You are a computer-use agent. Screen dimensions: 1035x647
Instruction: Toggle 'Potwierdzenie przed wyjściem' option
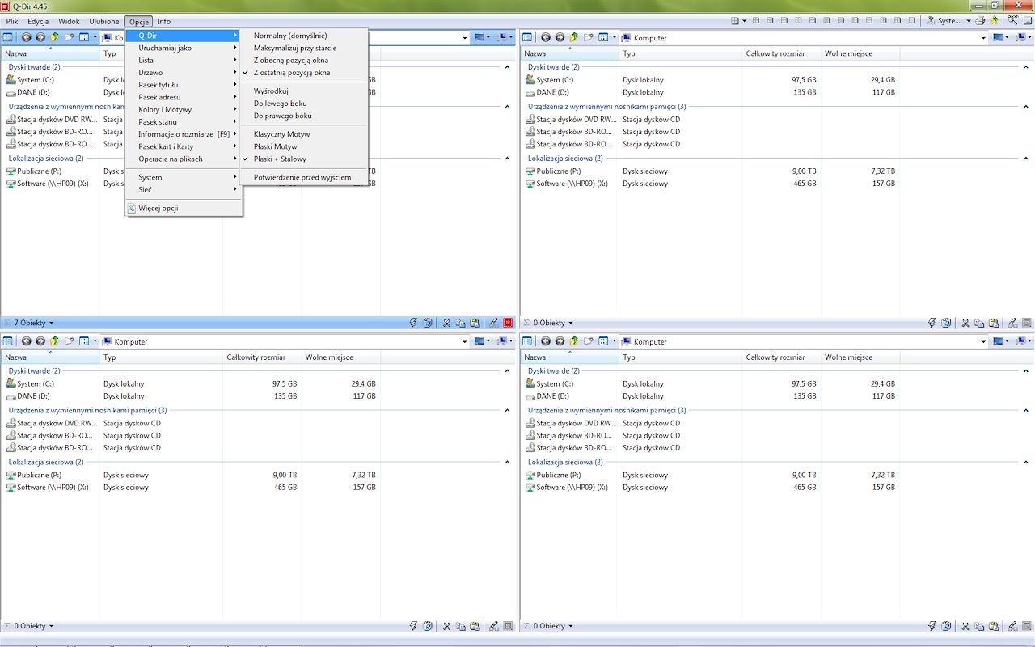click(x=302, y=177)
